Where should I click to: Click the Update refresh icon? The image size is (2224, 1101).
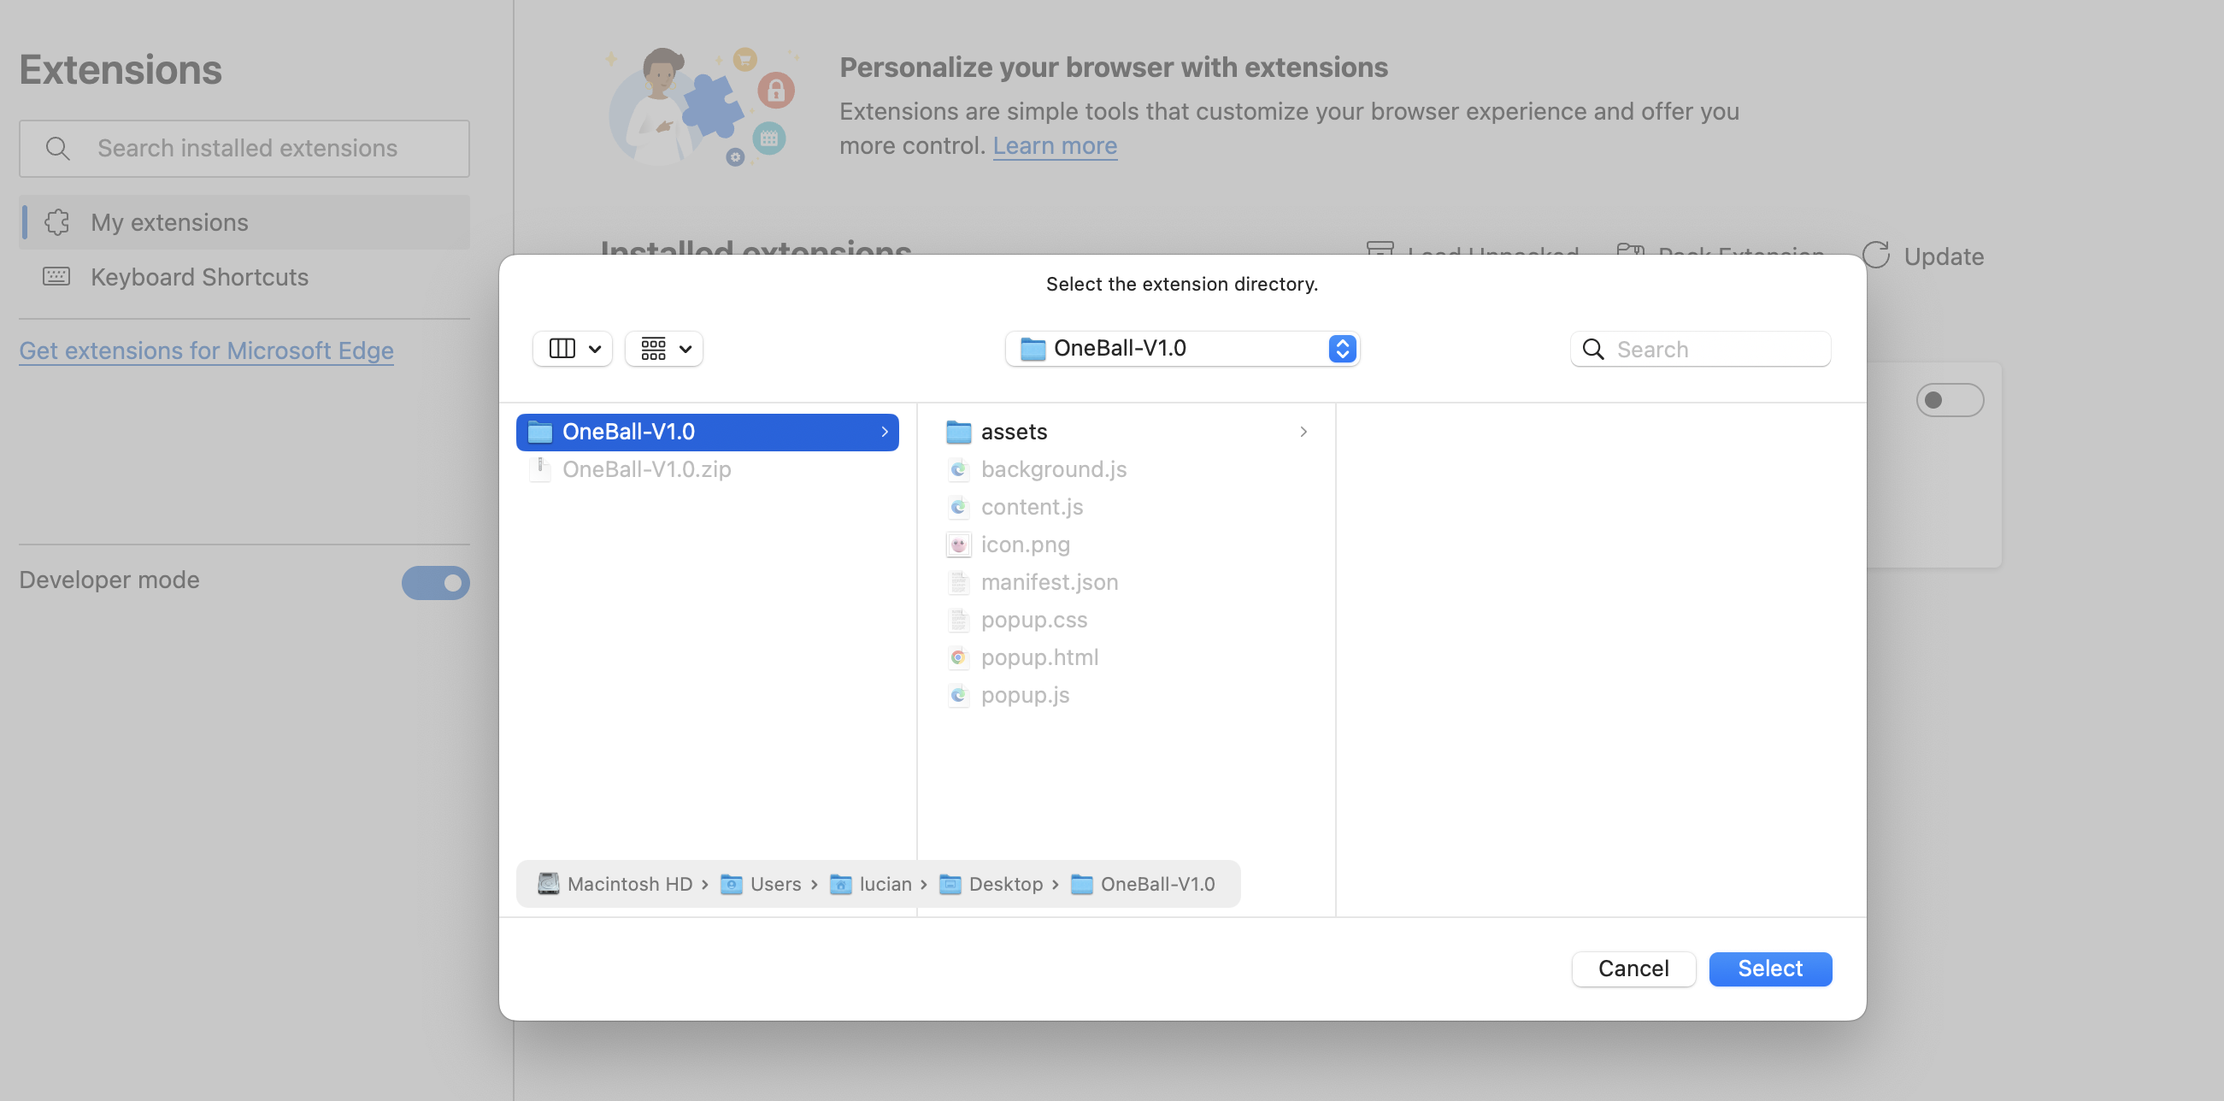coord(1875,256)
